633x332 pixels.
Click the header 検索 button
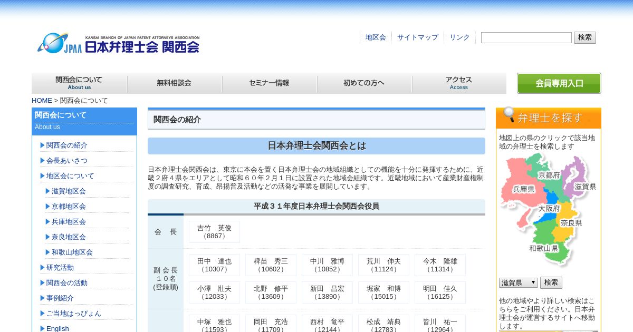[584, 37]
